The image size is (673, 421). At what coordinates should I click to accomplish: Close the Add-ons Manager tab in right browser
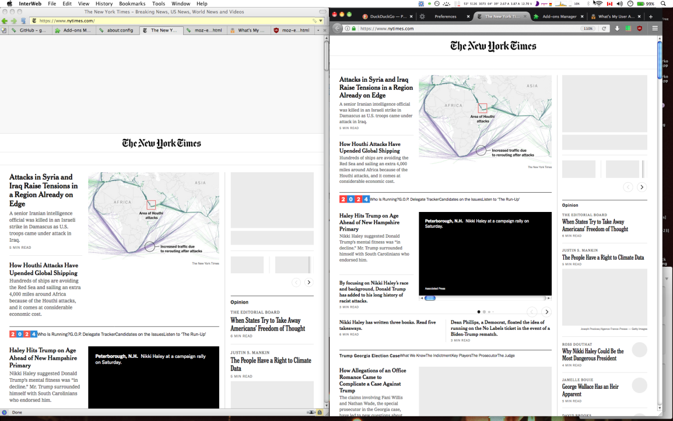pyautogui.click(x=582, y=16)
